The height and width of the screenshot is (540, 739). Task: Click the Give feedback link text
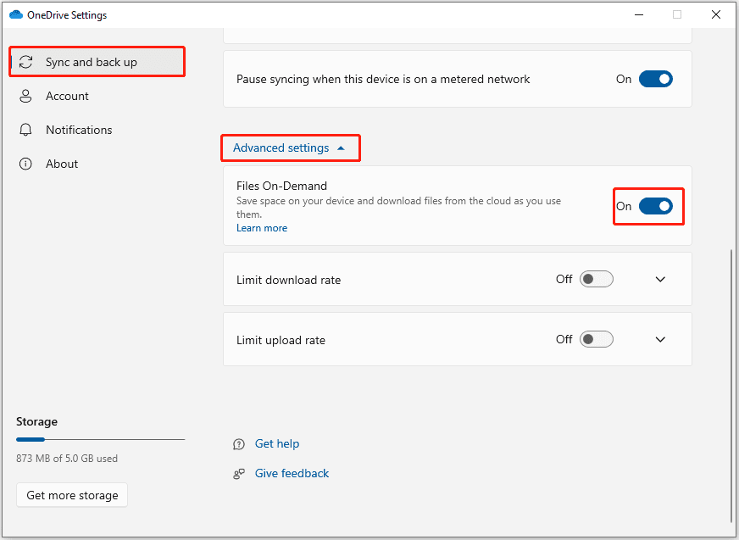pyautogui.click(x=292, y=473)
